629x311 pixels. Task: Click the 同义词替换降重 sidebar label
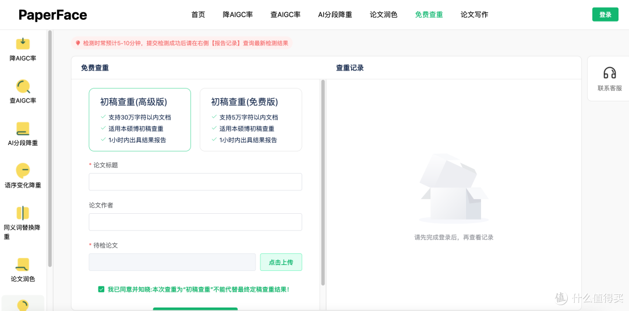point(23,232)
